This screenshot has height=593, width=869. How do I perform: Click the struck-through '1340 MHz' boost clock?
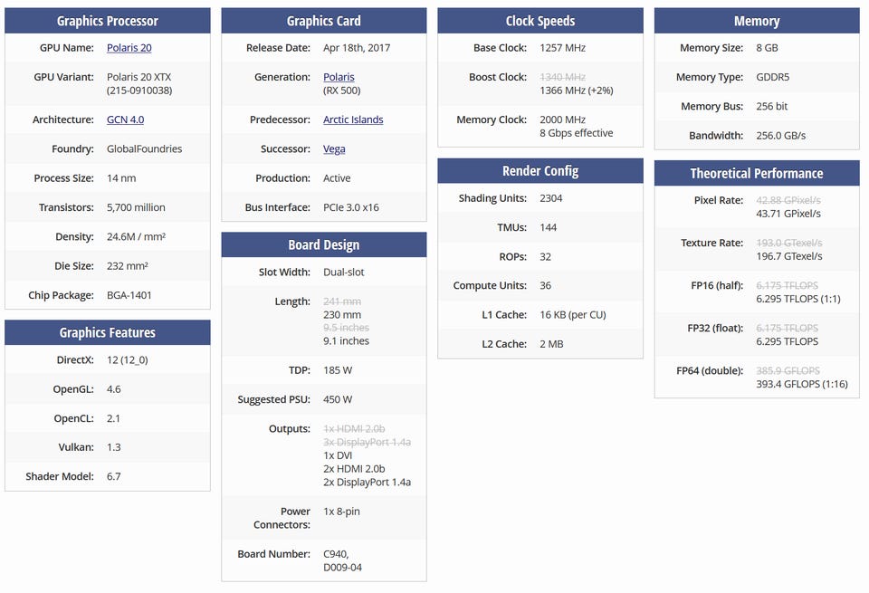click(562, 77)
